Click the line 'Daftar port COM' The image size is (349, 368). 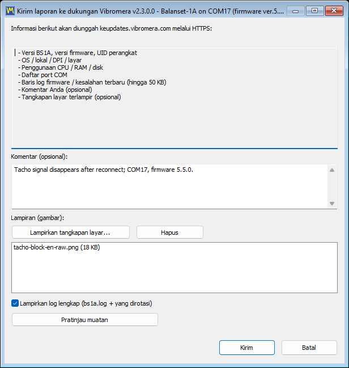click(x=42, y=75)
